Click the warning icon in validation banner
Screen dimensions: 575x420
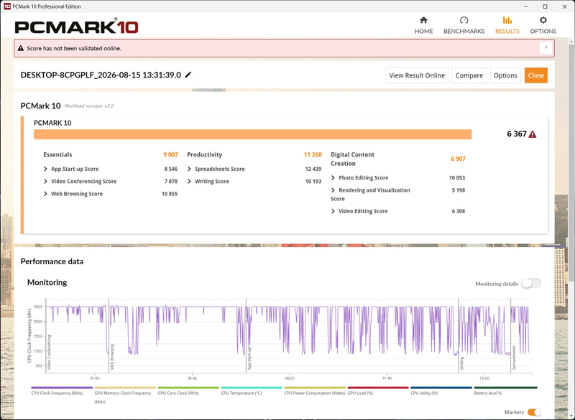21,48
